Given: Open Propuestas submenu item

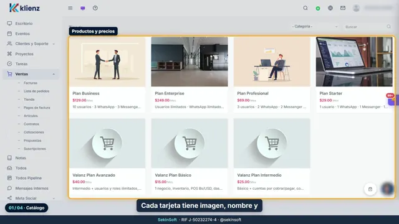Looking at the screenshot, I should pyautogui.click(x=32, y=141).
